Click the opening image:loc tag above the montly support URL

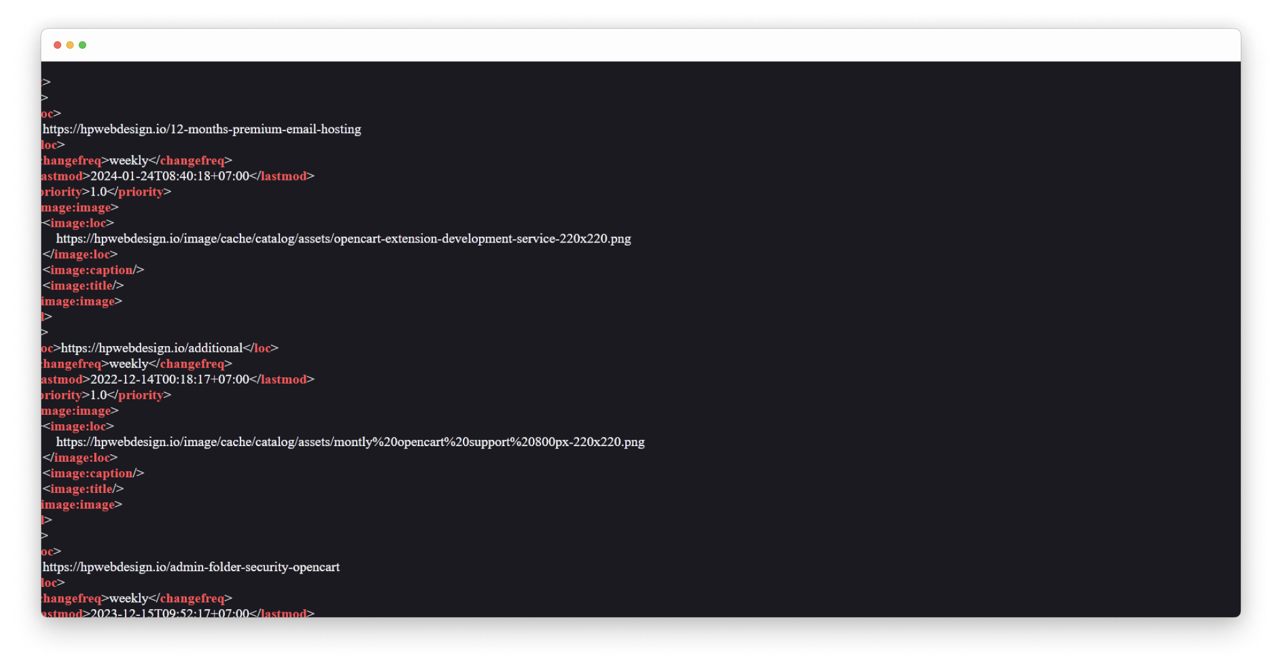coord(78,426)
